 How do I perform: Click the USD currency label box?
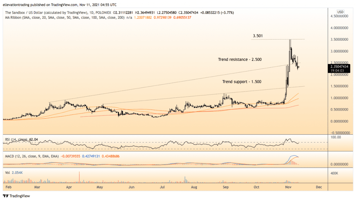coord(340,12)
